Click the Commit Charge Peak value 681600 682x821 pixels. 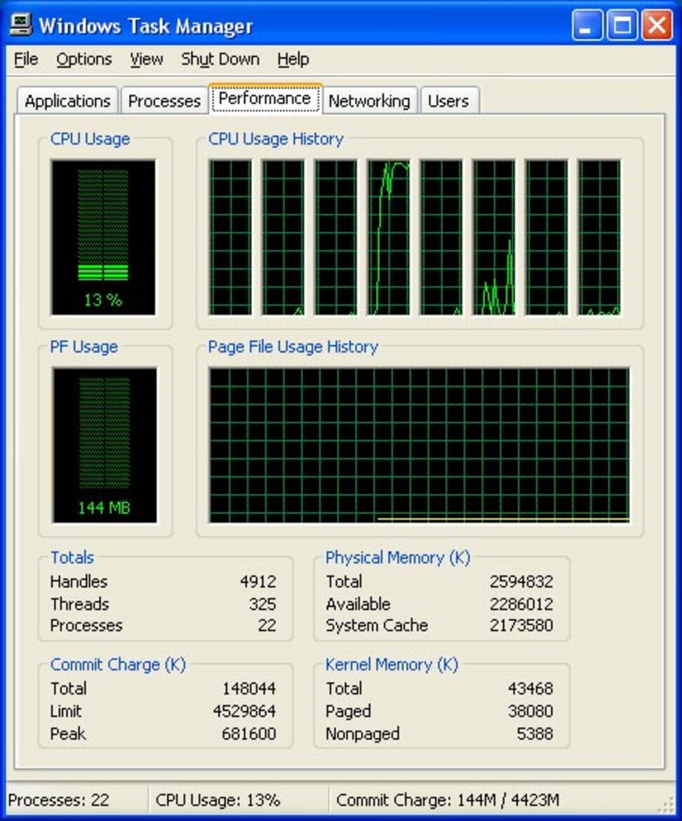click(249, 733)
